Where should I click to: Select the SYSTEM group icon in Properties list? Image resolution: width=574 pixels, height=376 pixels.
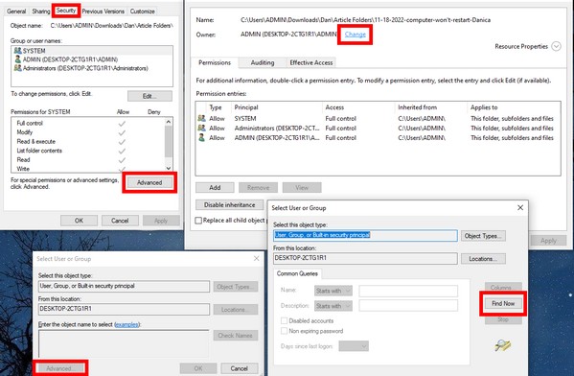[x=17, y=51]
